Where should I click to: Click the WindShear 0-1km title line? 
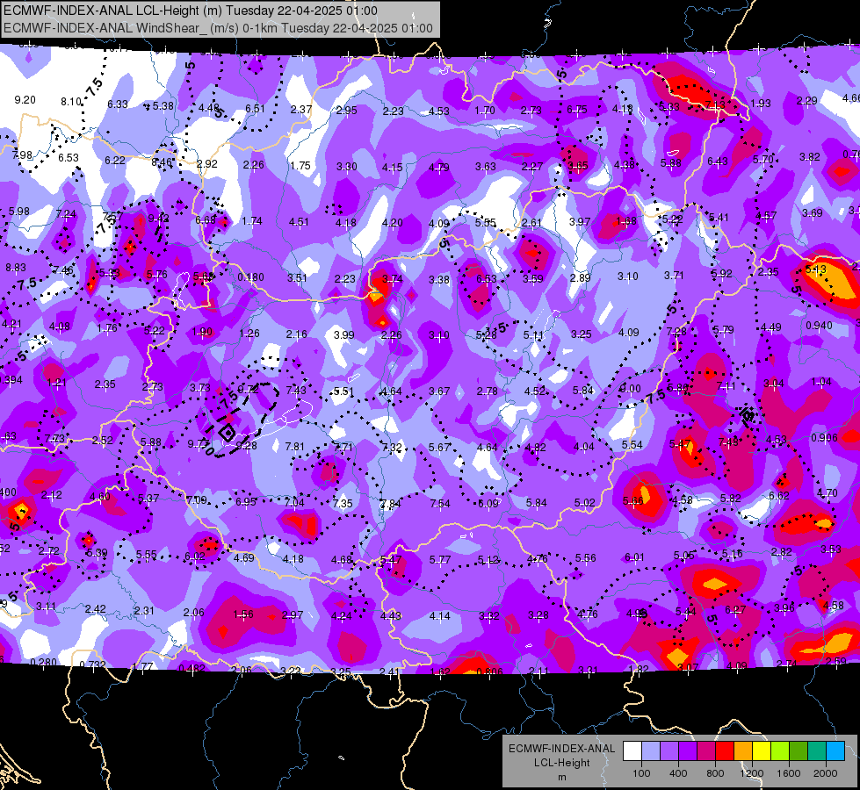[x=218, y=28]
